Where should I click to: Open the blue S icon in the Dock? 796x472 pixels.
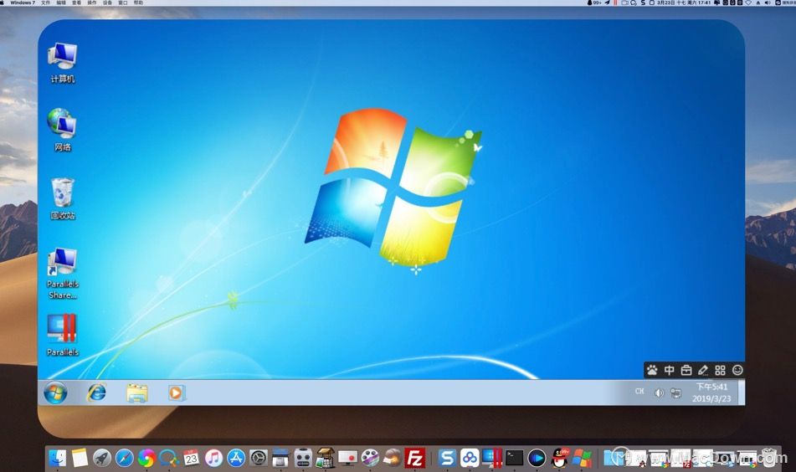(x=447, y=459)
